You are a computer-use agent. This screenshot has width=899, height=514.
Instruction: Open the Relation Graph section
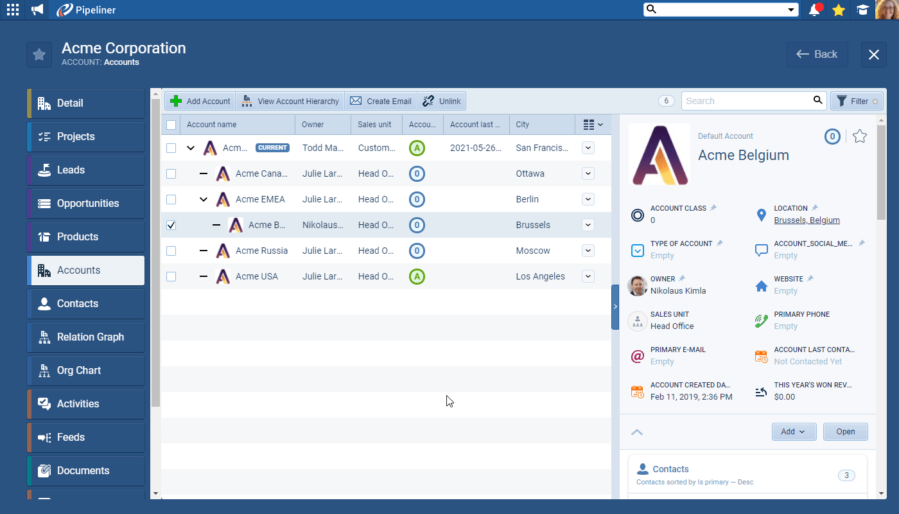click(85, 337)
